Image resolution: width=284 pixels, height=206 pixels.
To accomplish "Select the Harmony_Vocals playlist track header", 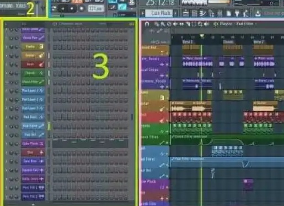I will (156, 84).
